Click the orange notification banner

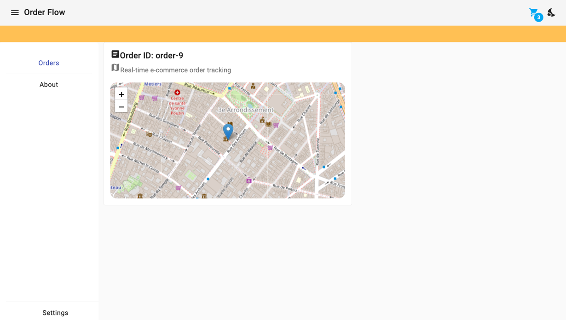coord(283,33)
